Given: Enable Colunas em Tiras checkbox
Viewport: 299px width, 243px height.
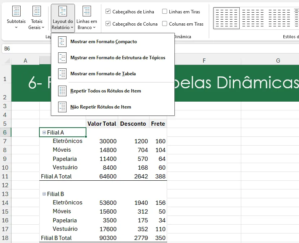Looking at the screenshot, I should pos(164,24).
